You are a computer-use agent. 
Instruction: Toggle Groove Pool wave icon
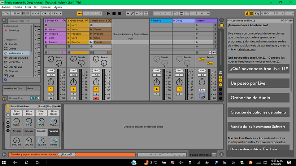4,99
